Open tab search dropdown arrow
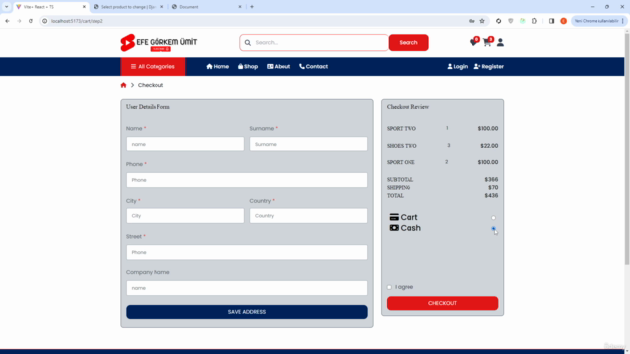Viewport: 630px width, 354px height. point(6,7)
